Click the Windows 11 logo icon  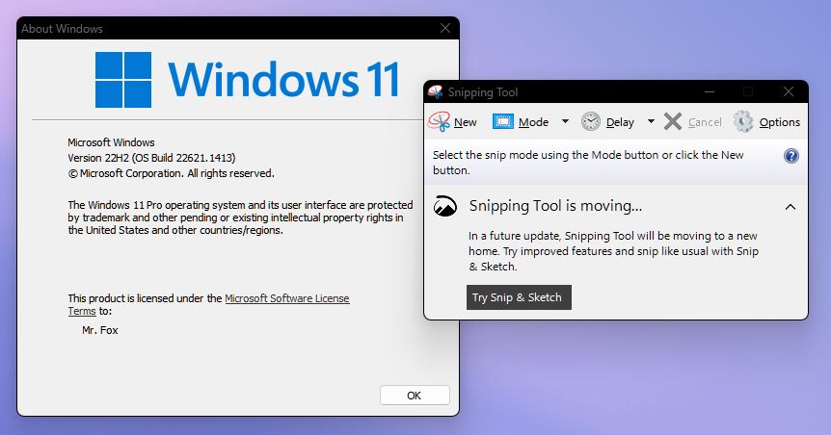pyautogui.click(x=123, y=79)
